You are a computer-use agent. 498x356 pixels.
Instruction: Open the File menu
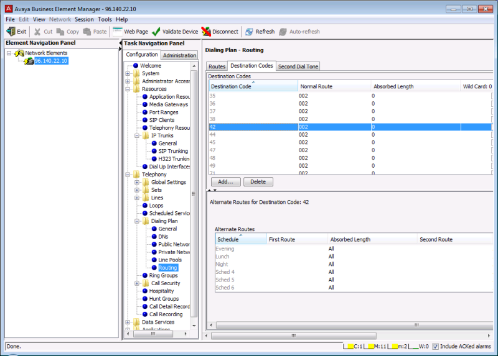(10, 19)
